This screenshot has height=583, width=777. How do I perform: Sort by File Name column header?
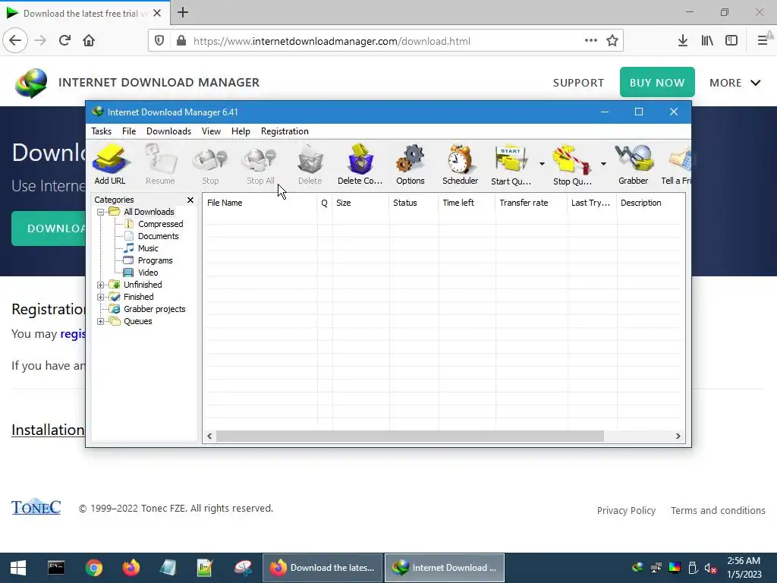click(x=260, y=203)
